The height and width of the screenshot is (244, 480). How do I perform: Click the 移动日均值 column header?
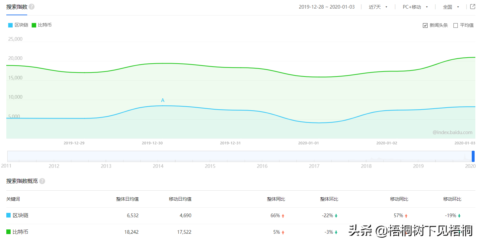pos(180,199)
